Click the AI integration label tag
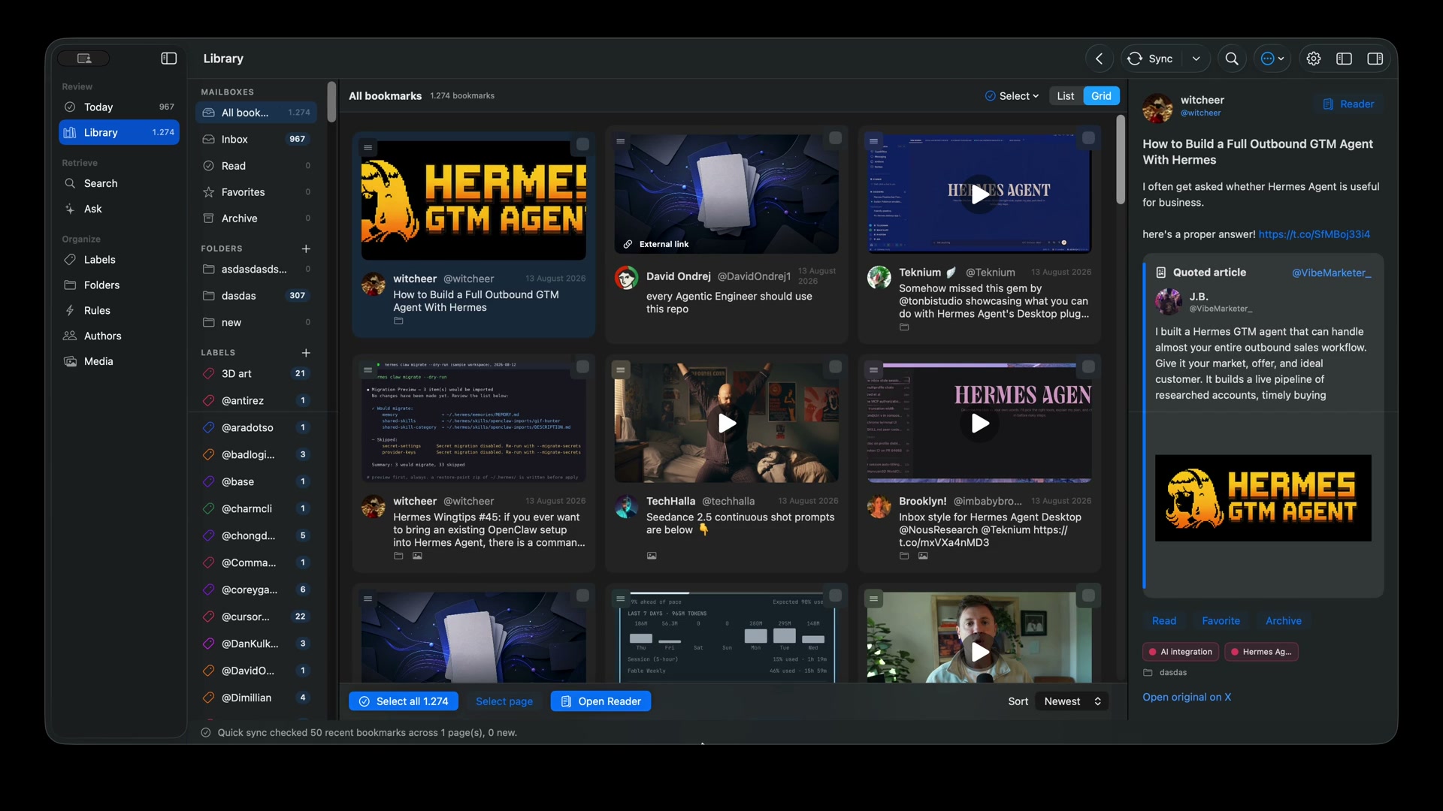This screenshot has width=1443, height=811. (1180, 652)
